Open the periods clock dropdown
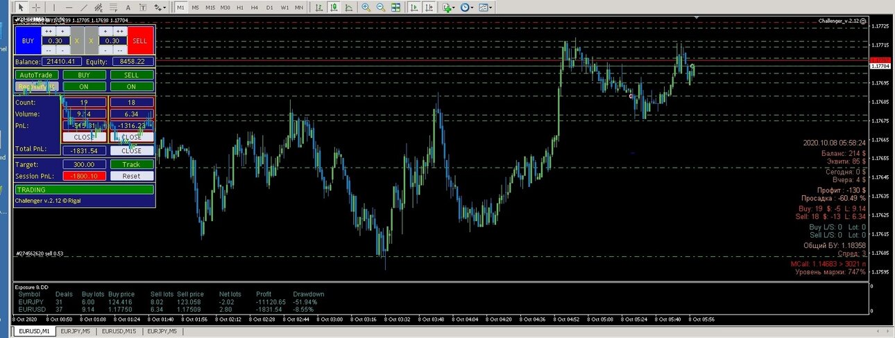Screen dimensions: 895x338 (x=467, y=7)
